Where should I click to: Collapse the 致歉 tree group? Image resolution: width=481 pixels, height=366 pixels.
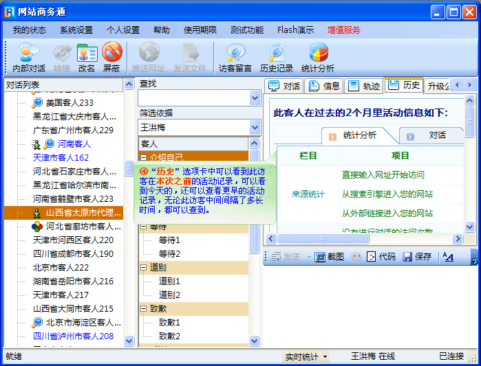click(144, 308)
